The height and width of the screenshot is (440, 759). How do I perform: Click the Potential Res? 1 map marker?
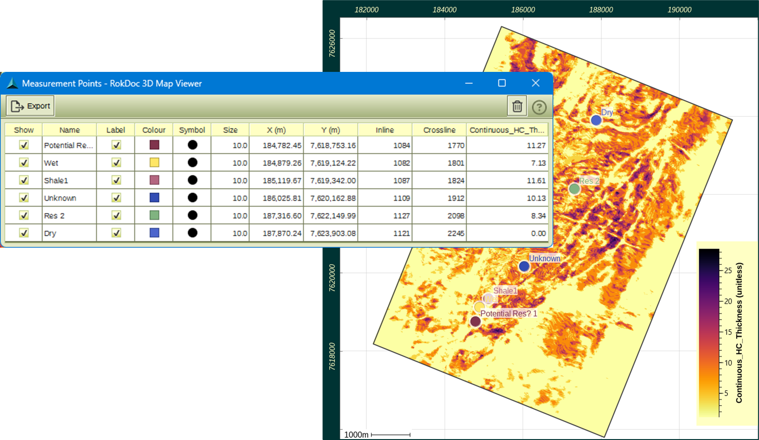tap(475, 321)
